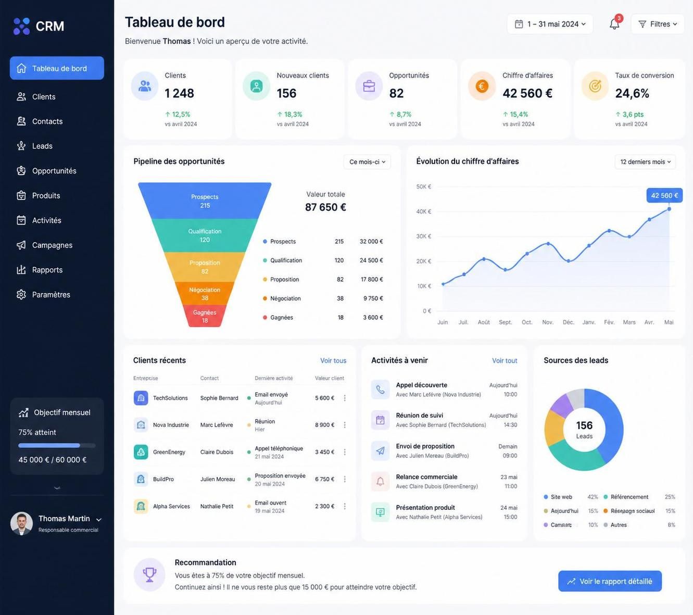This screenshot has height=615, width=693.
Task: Click the Envoi de proposition send icon
Action: (380, 451)
